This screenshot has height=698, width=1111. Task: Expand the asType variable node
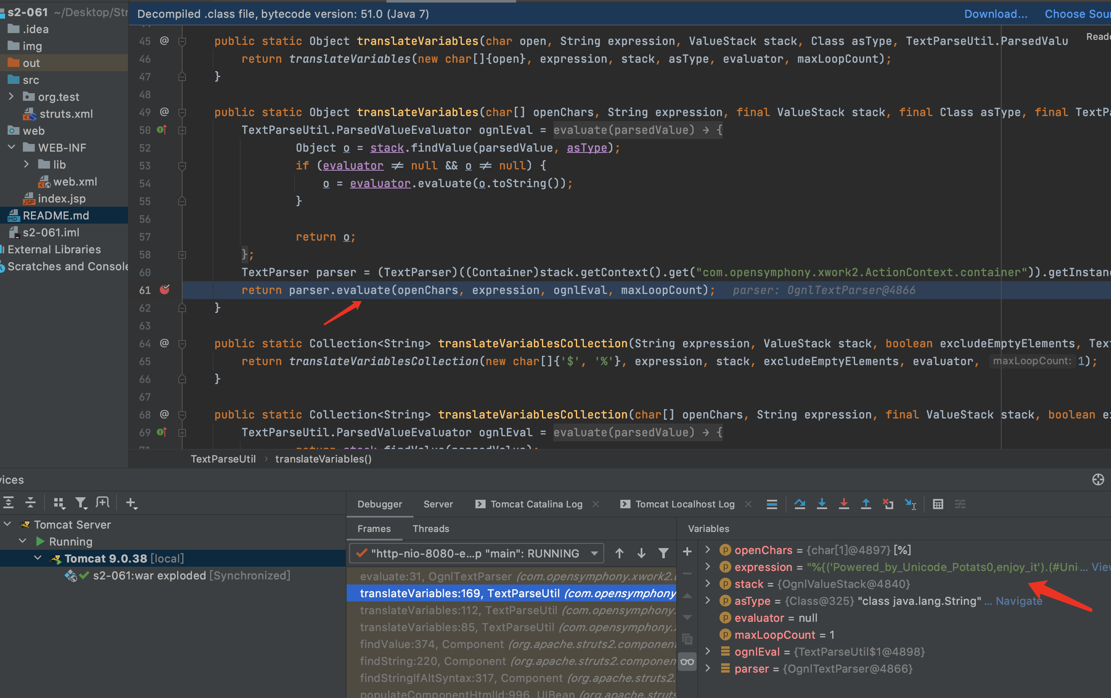(708, 600)
